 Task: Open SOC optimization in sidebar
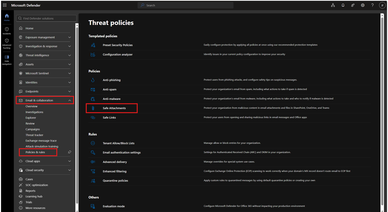pos(37,185)
